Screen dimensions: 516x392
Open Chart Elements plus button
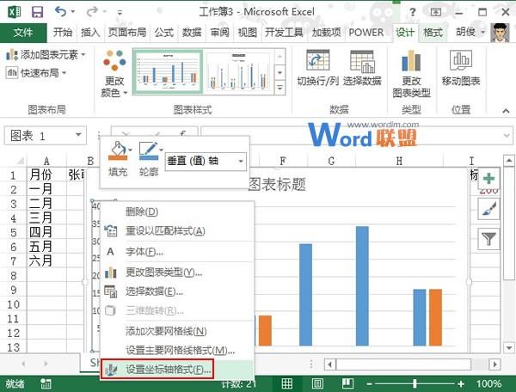tap(489, 178)
